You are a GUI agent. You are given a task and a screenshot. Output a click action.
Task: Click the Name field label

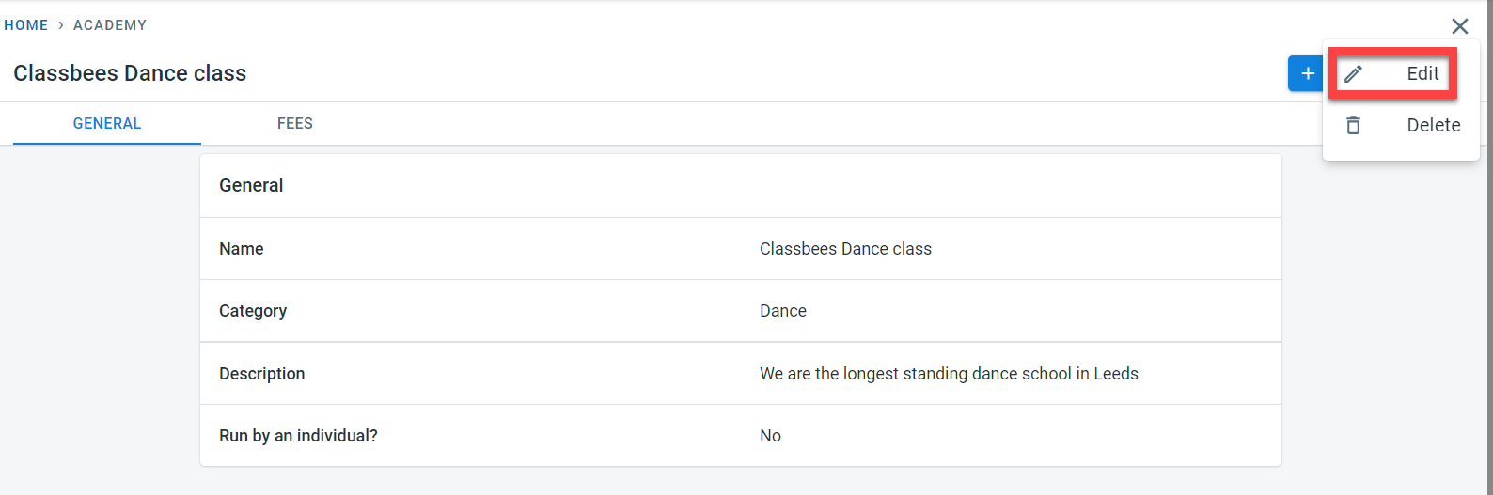click(242, 249)
